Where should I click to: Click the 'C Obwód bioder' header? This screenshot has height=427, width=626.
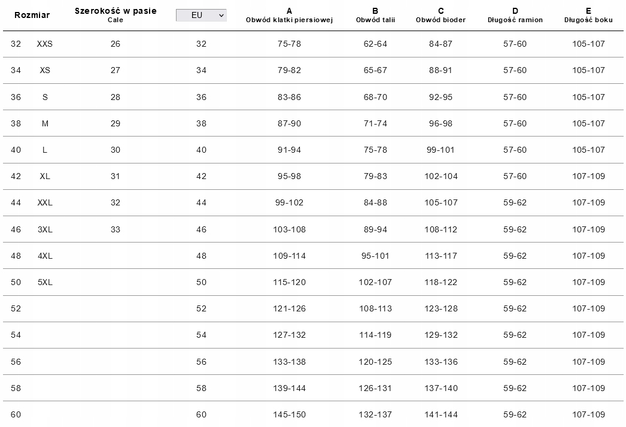tap(440, 15)
